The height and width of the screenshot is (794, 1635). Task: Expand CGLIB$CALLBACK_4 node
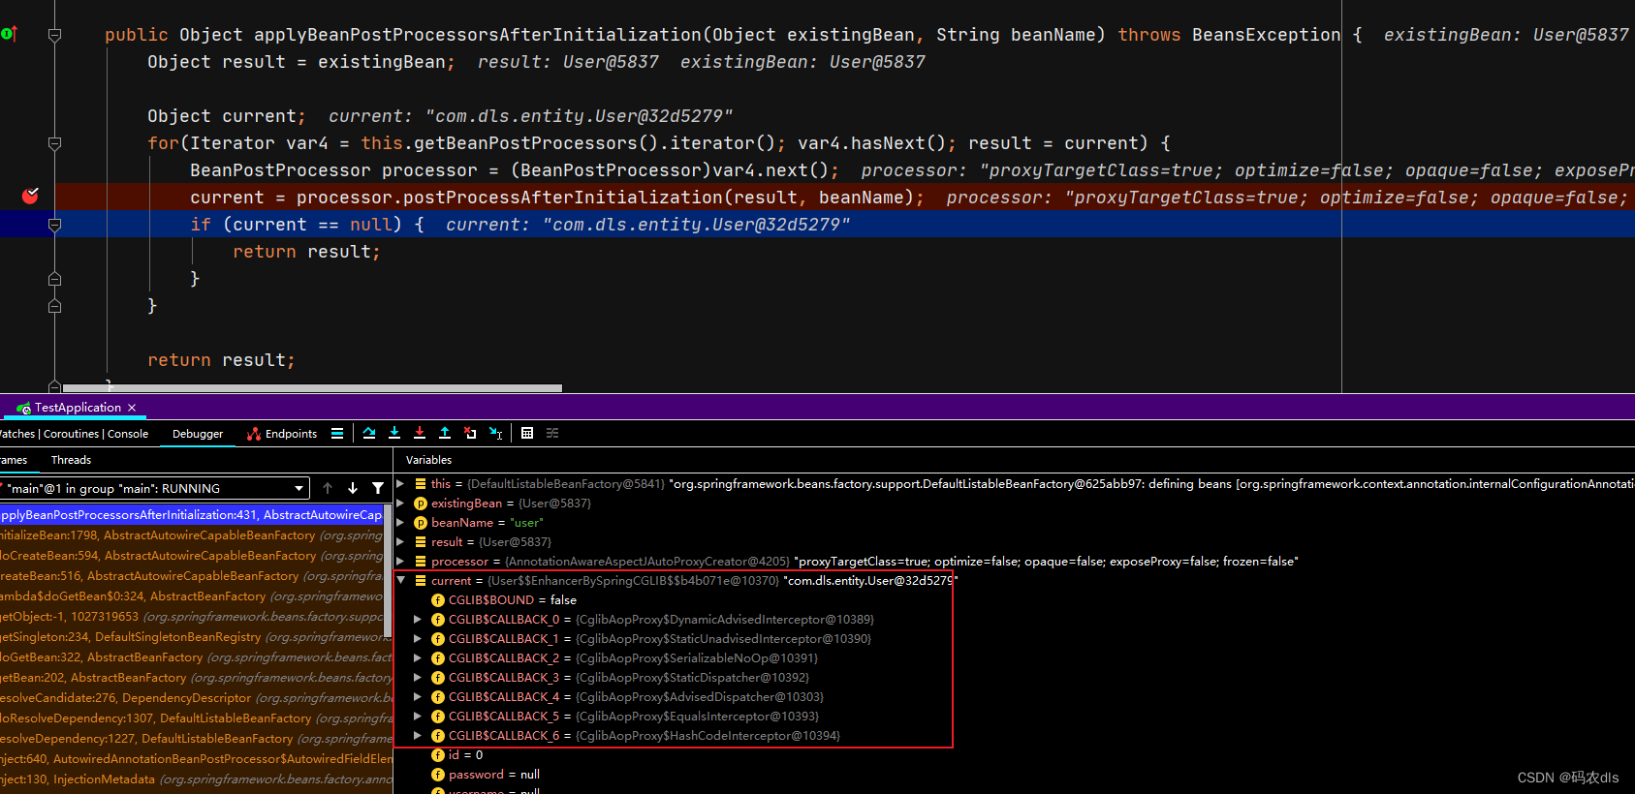[418, 696]
